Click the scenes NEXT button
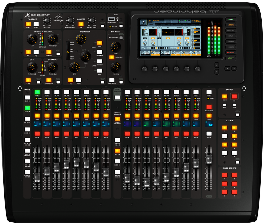Viewport: 263px width, 223px height. [234, 105]
